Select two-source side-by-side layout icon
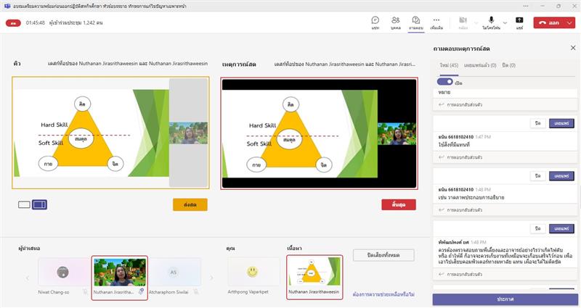 (x=40, y=205)
